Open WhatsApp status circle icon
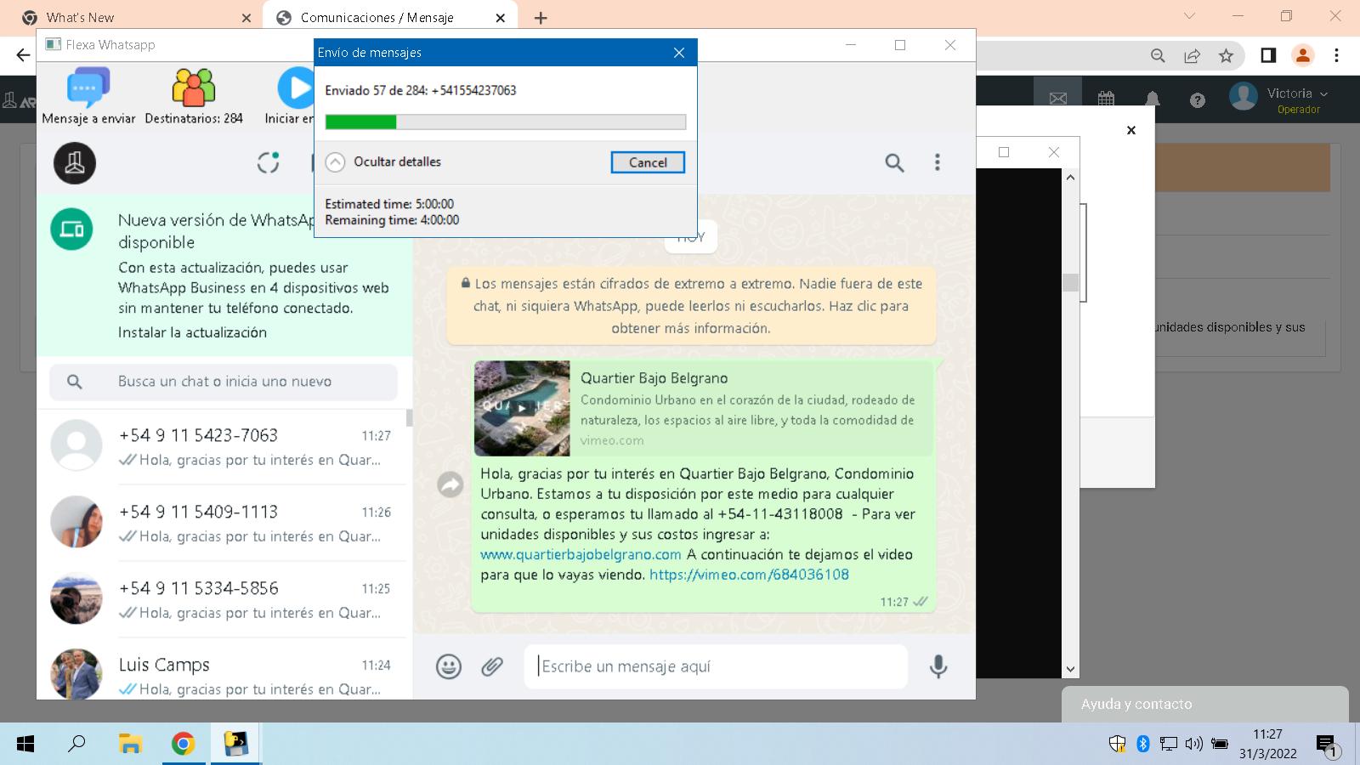Viewport: 1360px width, 765px height. pyautogui.click(x=269, y=162)
